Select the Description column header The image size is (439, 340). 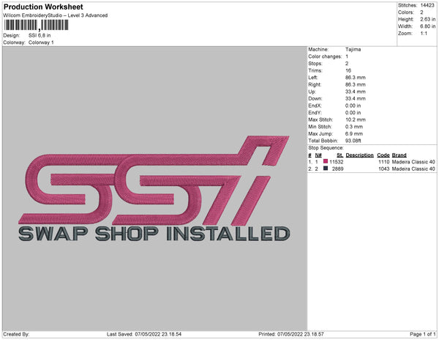tap(359, 155)
